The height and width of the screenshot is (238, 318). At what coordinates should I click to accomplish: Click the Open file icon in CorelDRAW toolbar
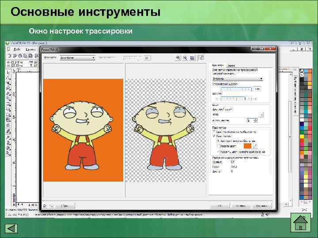click(x=15, y=56)
